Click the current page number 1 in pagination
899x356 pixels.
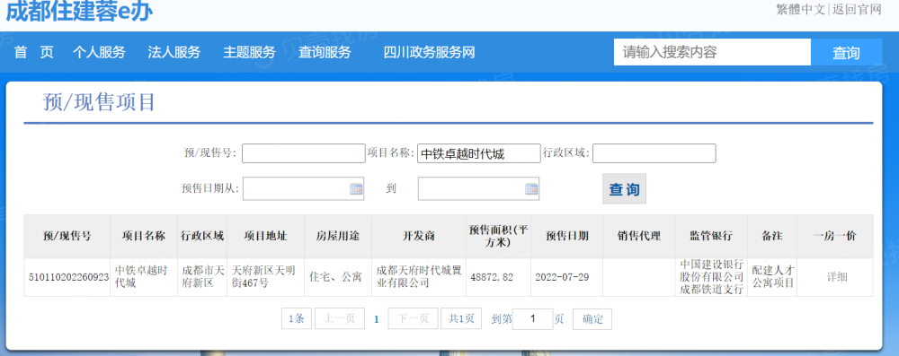(376, 319)
